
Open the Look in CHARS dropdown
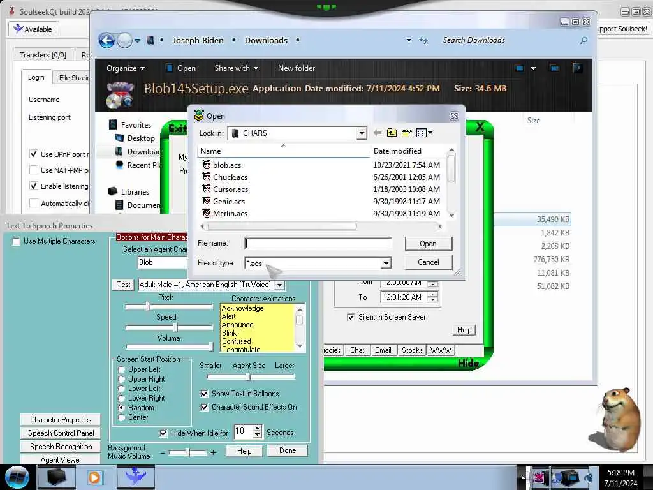tap(362, 133)
